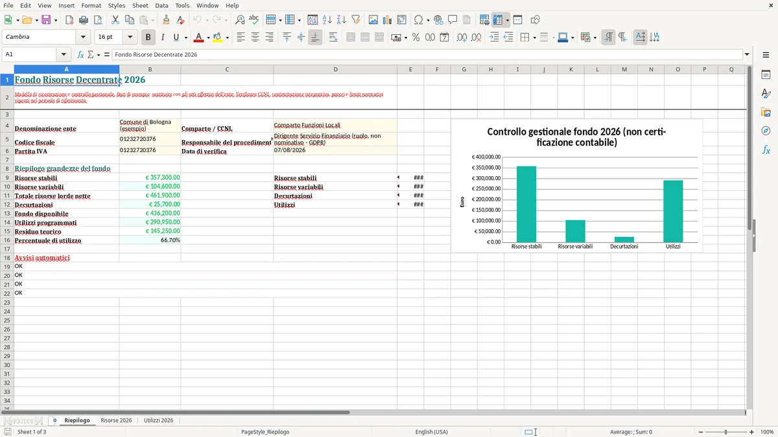778x437 pixels.
Task: Click the Export as PDF icon
Action: tap(69, 20)
